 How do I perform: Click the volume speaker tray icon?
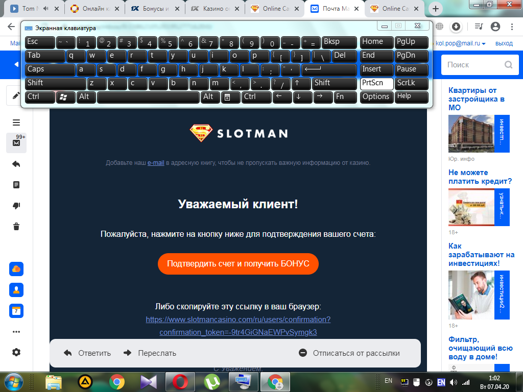tap(453, 382)
